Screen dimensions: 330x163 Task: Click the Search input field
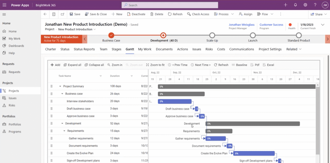(170, 5)
